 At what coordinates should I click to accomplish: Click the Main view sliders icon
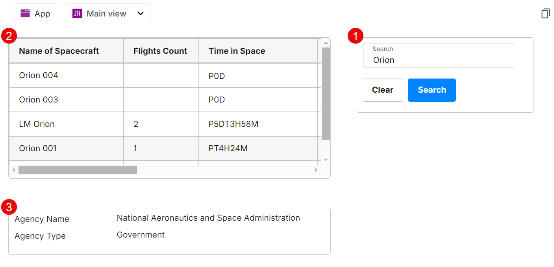coord(77,13)
